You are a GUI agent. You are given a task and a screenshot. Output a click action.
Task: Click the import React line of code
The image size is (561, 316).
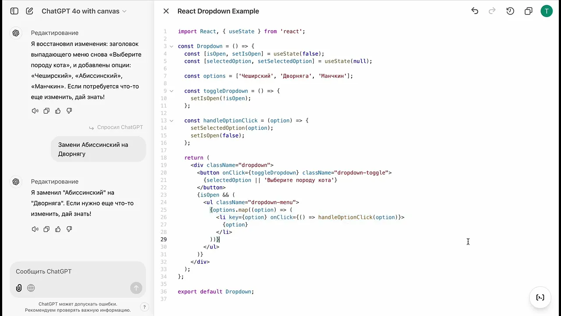[241, 32]
